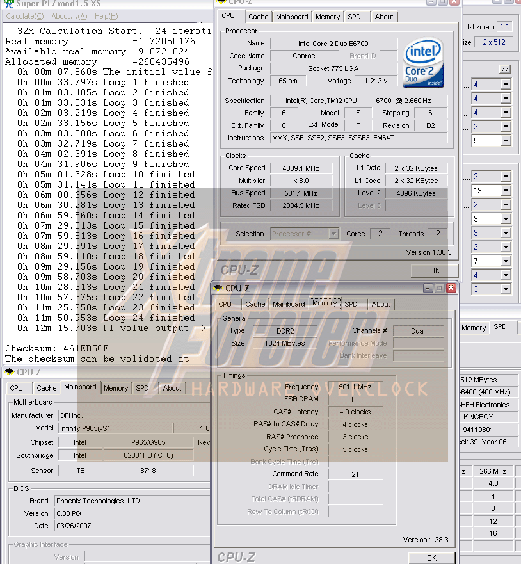Open the dropdown showing value 5
The image size is (521, 564).
tap(491, 141)
